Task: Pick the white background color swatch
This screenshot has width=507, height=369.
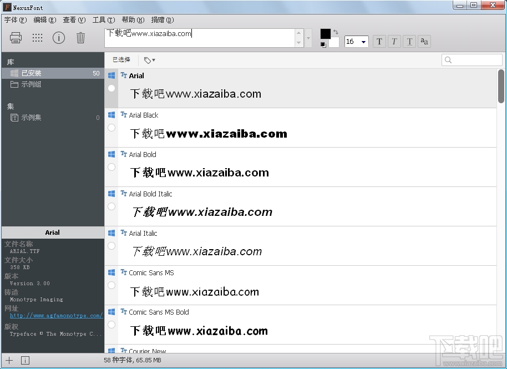Action: pyautogui.click(x=334, y=42)
